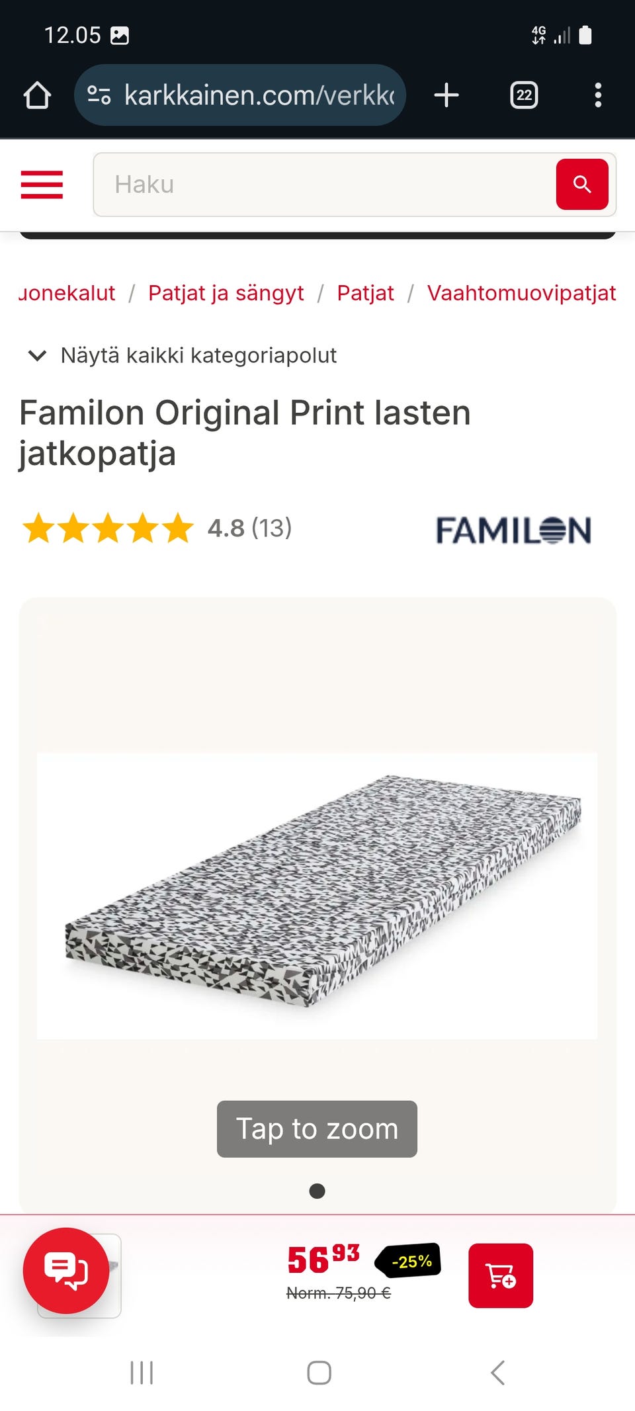The height and width of the screenshot is (1411, 635).
Task: Focus the Haku search field
Action: [x=325, y=185]
